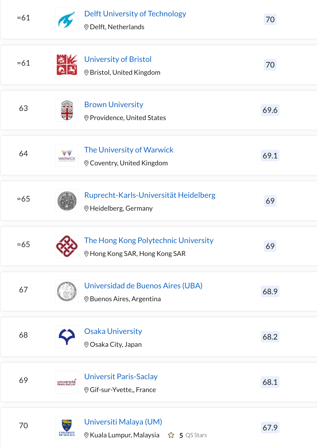The image size is (317, 447).
Task: Open the Brown University link
Action: pos(114,105)
